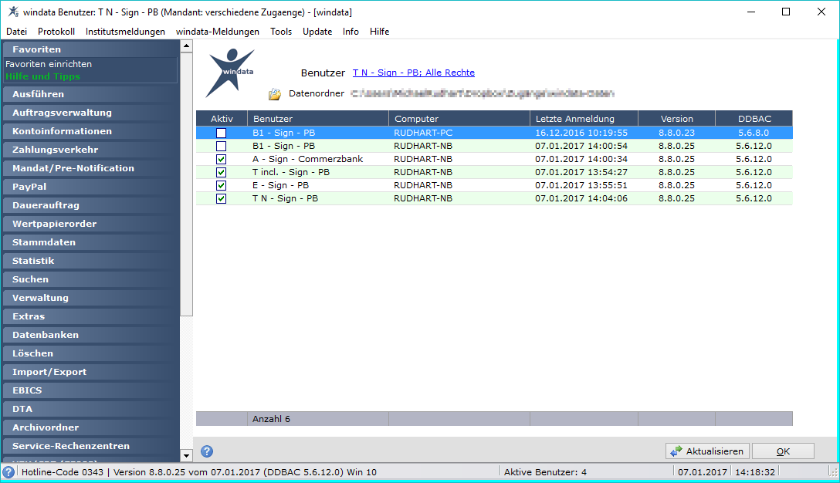Expand the Stammdaten section

tap(91, 242)
